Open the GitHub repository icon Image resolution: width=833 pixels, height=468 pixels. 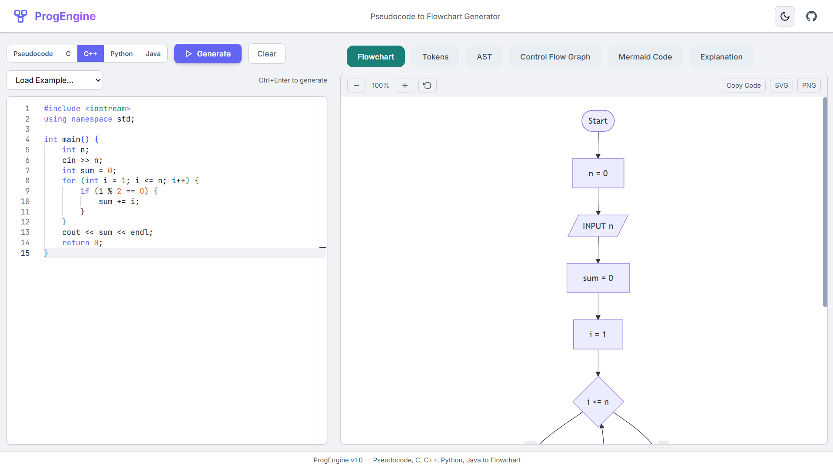(811, 16)
